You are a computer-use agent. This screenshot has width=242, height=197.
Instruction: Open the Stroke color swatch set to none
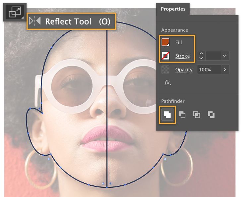pyautogui.click(x=165, y=56)
